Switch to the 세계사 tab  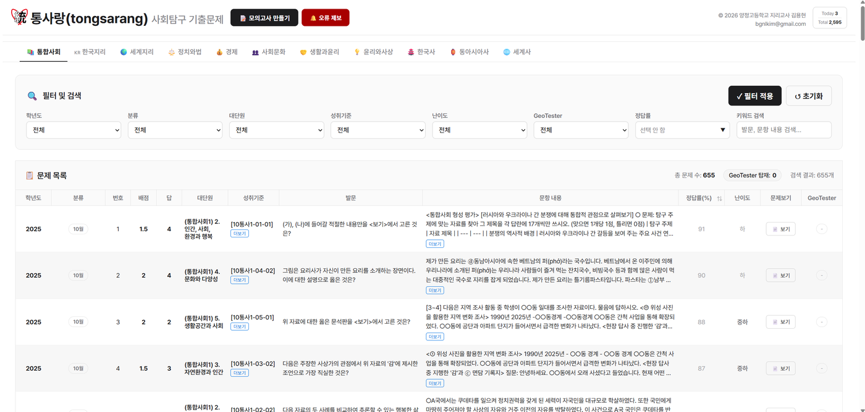517,52
